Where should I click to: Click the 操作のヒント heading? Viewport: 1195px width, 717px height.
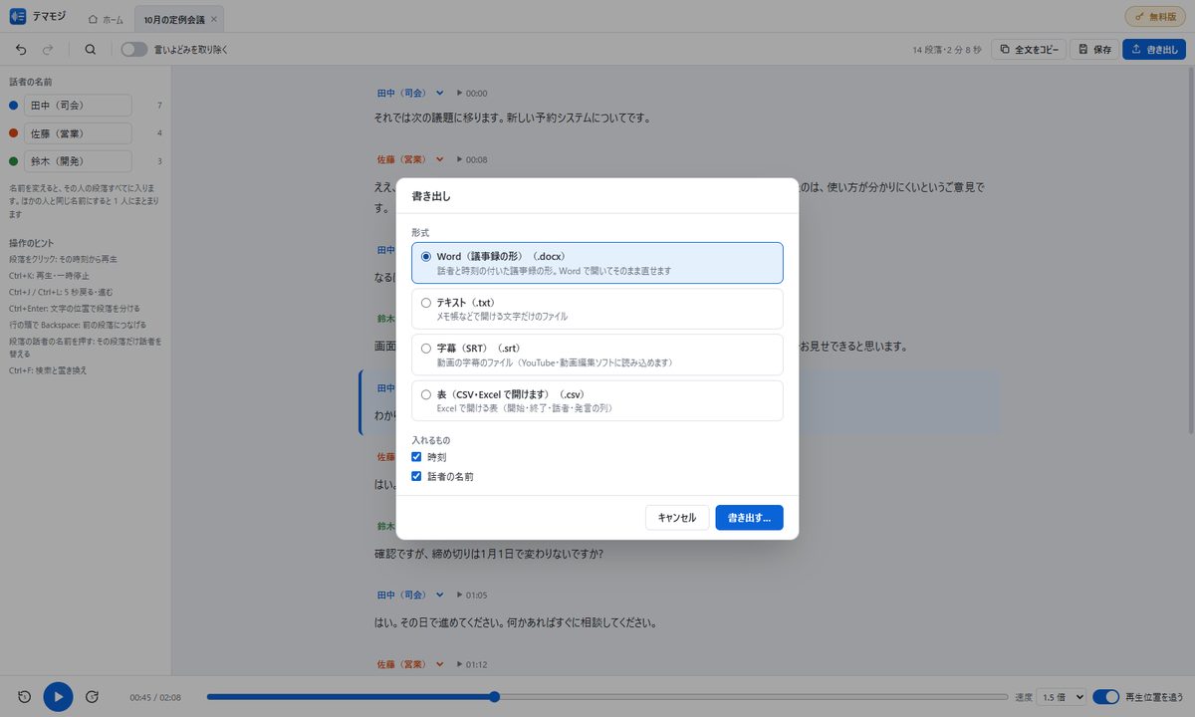point(31,243)
